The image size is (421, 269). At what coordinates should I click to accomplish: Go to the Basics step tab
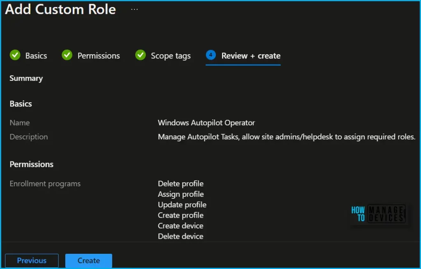click(36, 56)
